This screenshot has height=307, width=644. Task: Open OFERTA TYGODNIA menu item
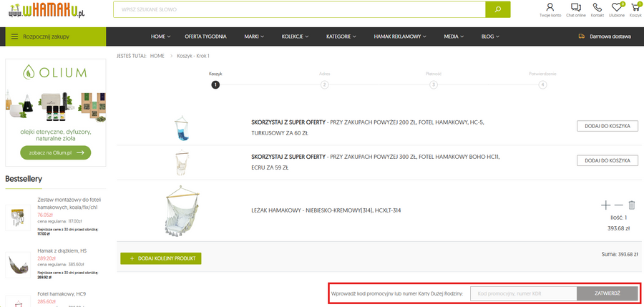205,36
